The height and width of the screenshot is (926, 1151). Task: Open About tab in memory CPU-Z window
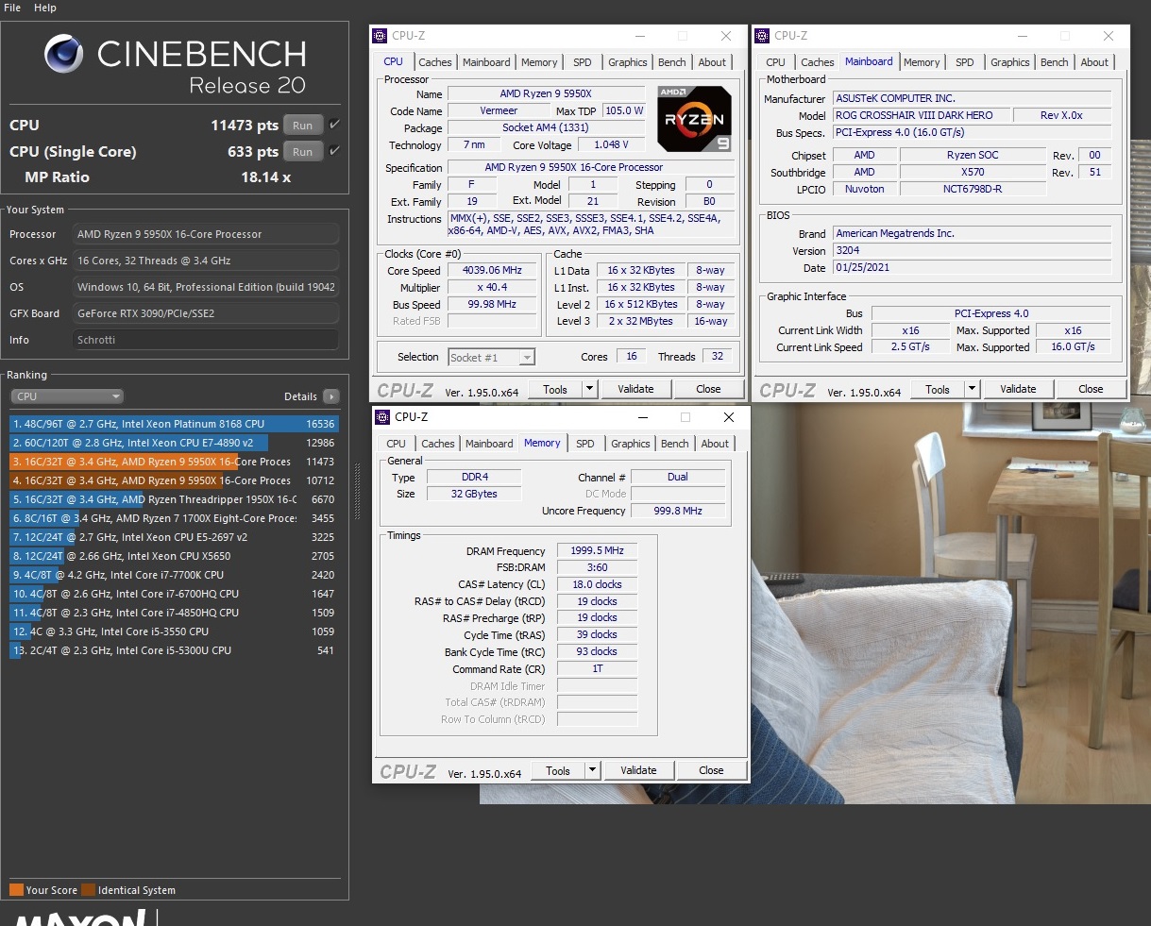[x=716, y=444]
